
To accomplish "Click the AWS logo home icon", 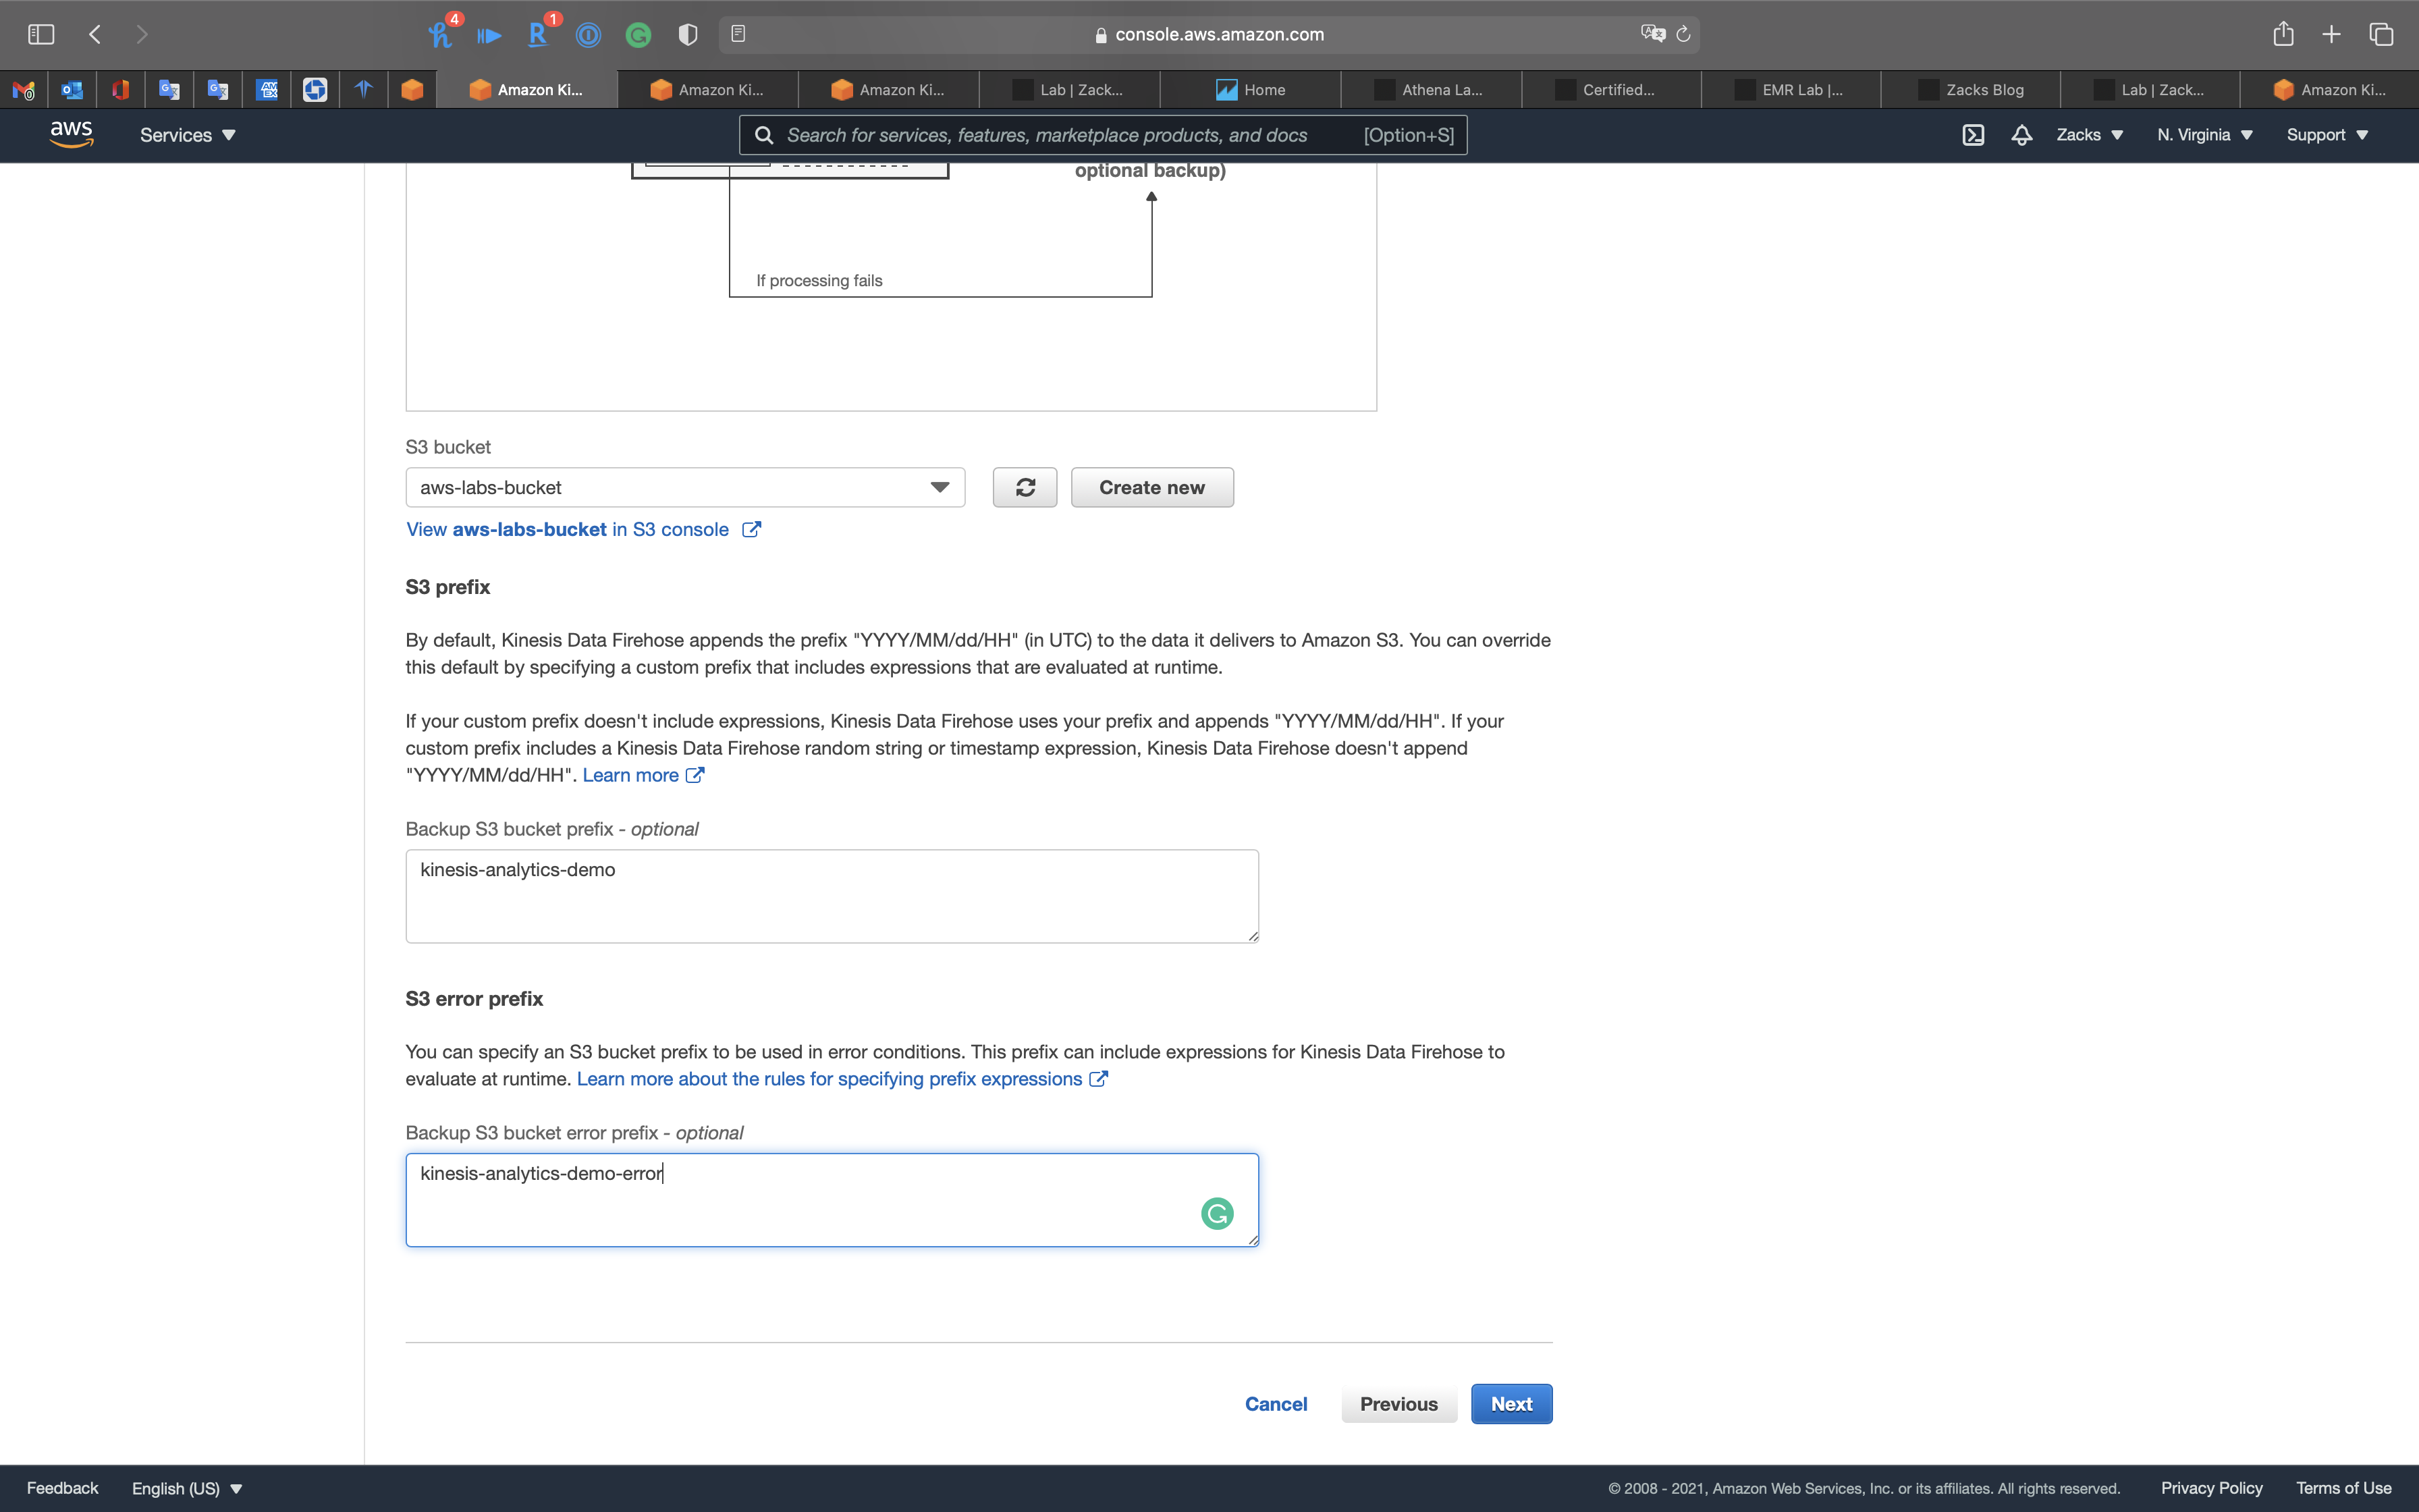I will point(71,134).
